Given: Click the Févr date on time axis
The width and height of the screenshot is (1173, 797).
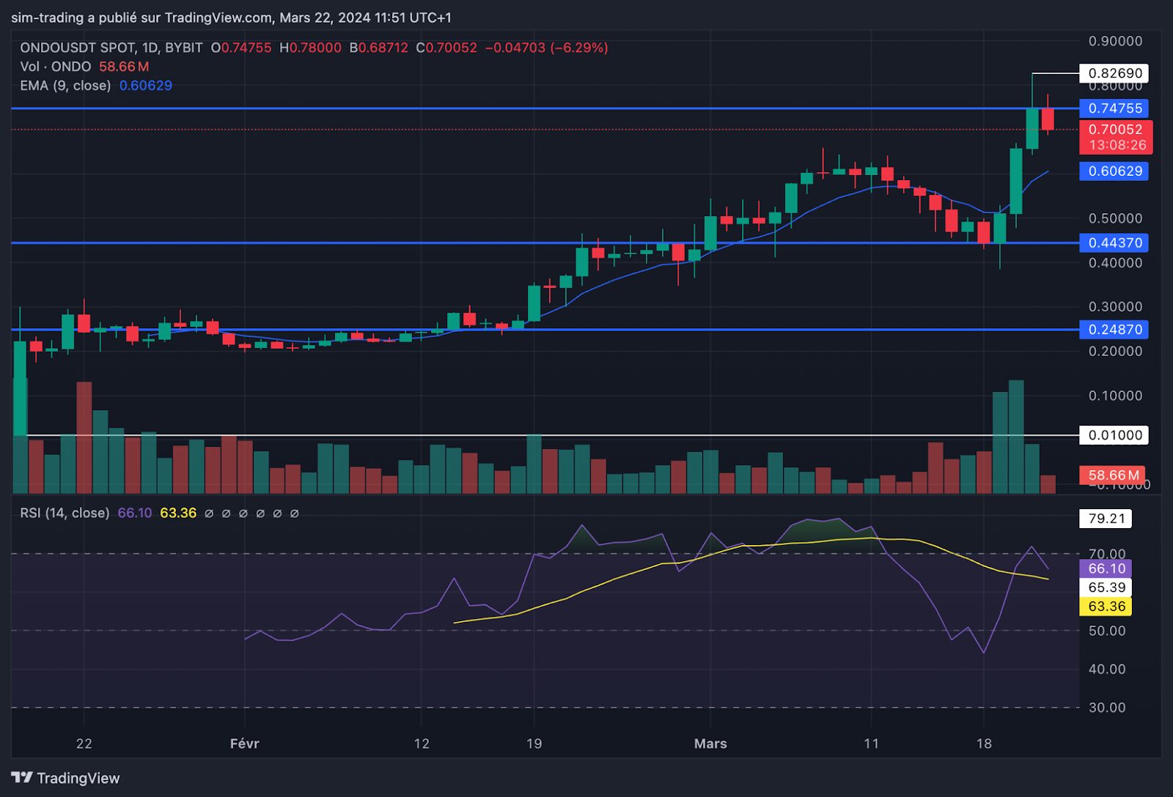Looking at the screenshot, I should 244,744.
